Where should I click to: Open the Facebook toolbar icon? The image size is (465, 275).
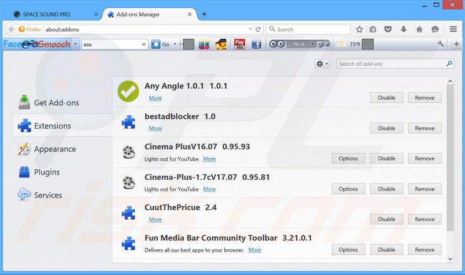tap(256, 45)
